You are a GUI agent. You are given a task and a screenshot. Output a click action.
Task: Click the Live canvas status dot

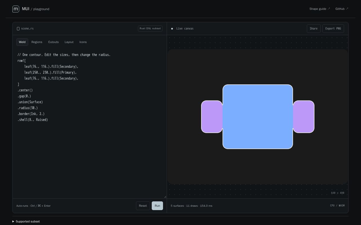pyautogui.click(x=172, y=29)
